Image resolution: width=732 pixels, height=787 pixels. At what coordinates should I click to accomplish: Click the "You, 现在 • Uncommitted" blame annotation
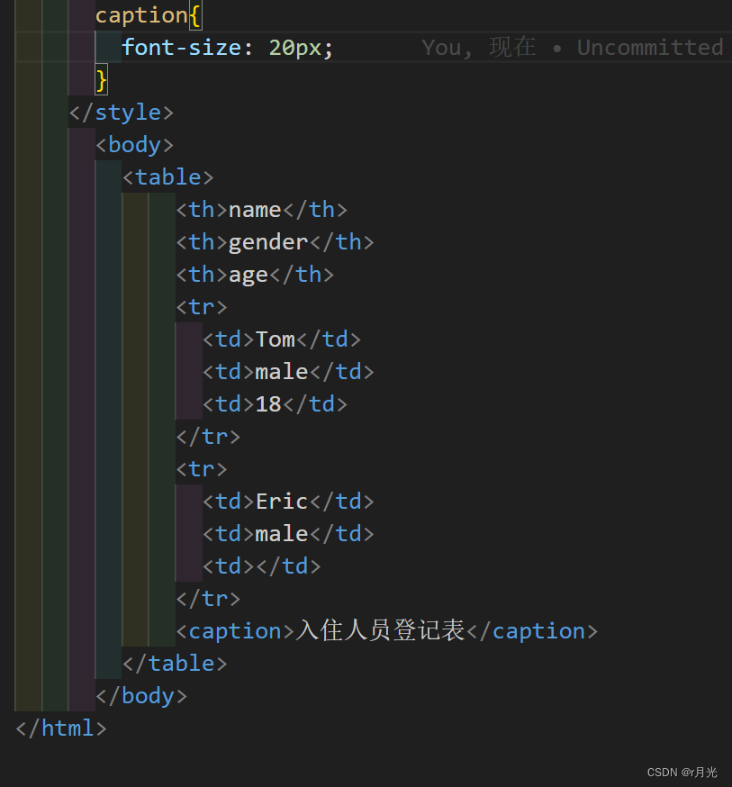coord(573,48)
